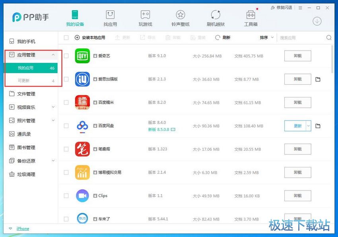Click the 刷新 refresh button
Viewport: 338px width, 237px height.
tap(223, 37)
